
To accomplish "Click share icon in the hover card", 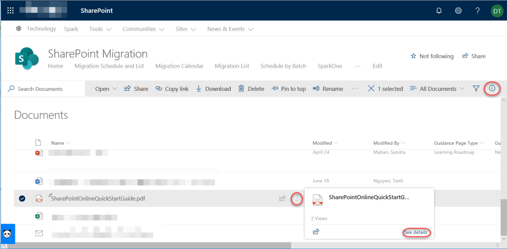I will click(316, 231).
